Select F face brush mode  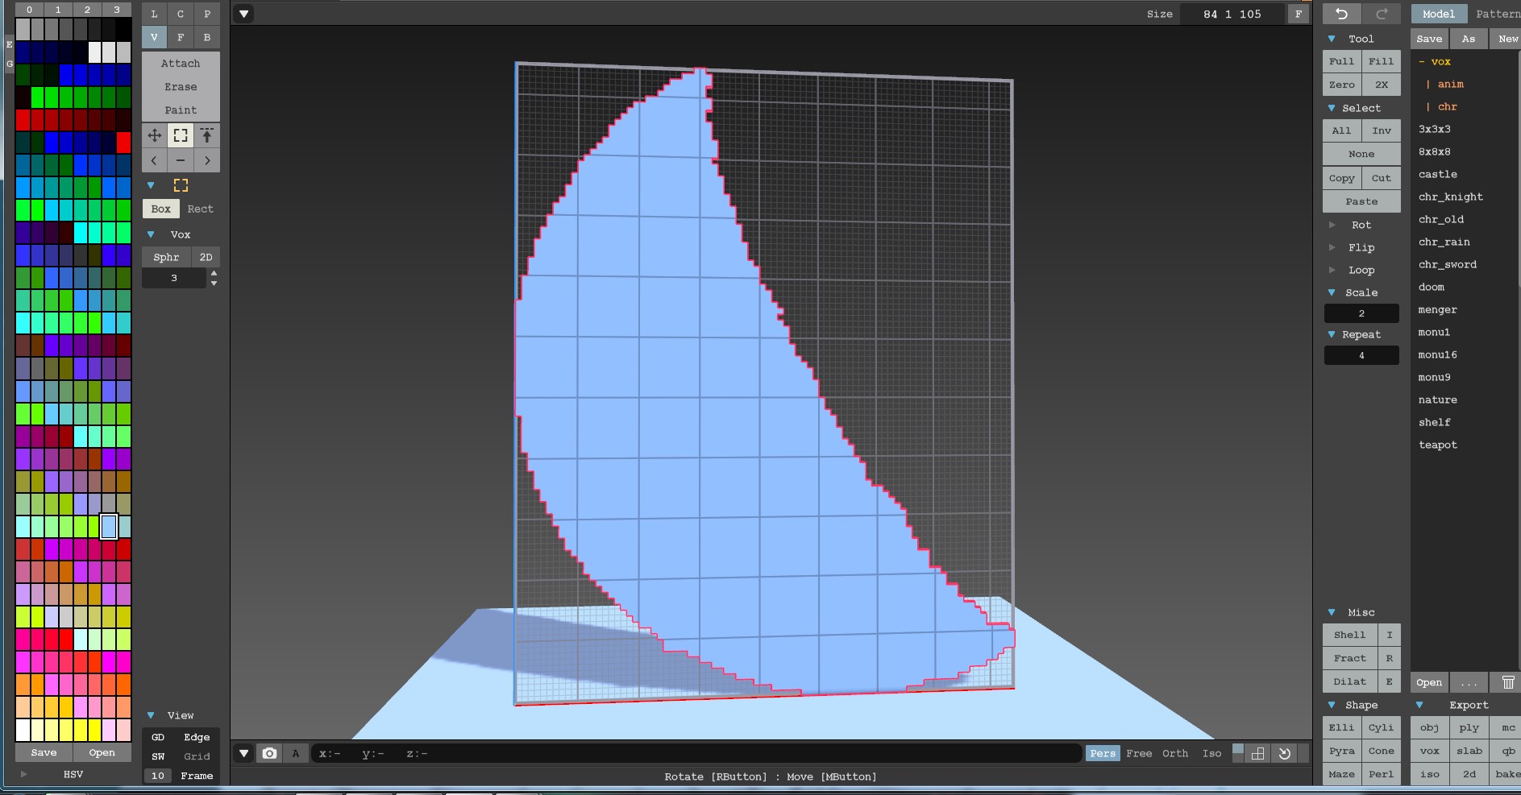181,37
